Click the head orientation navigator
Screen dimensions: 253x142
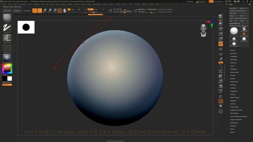click(204, 30)
